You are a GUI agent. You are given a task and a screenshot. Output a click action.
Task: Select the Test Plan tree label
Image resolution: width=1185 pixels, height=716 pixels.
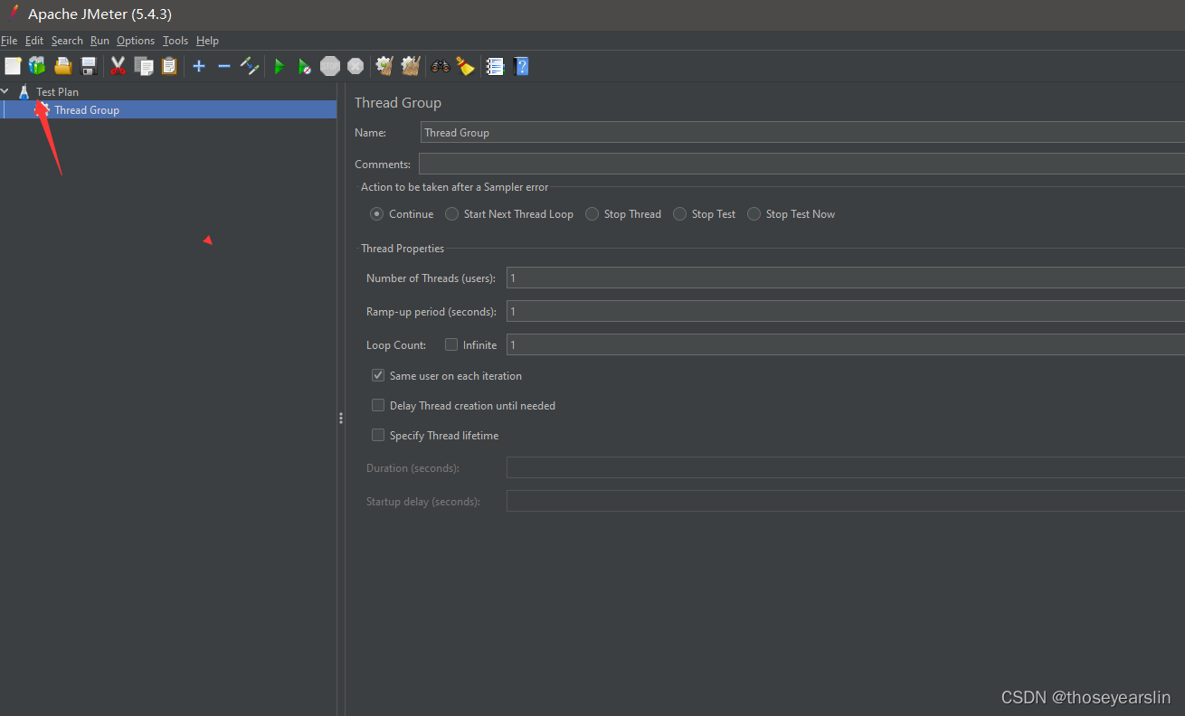tap(57, 91)
